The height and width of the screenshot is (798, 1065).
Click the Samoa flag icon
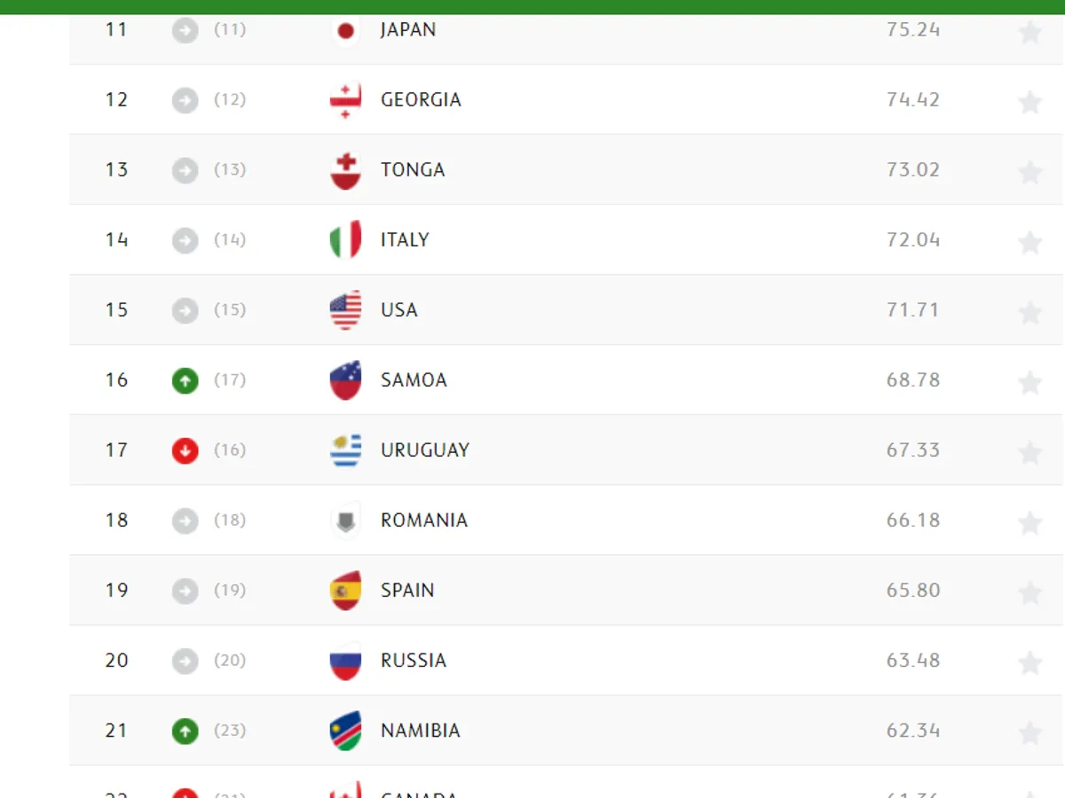pos(345,380)
